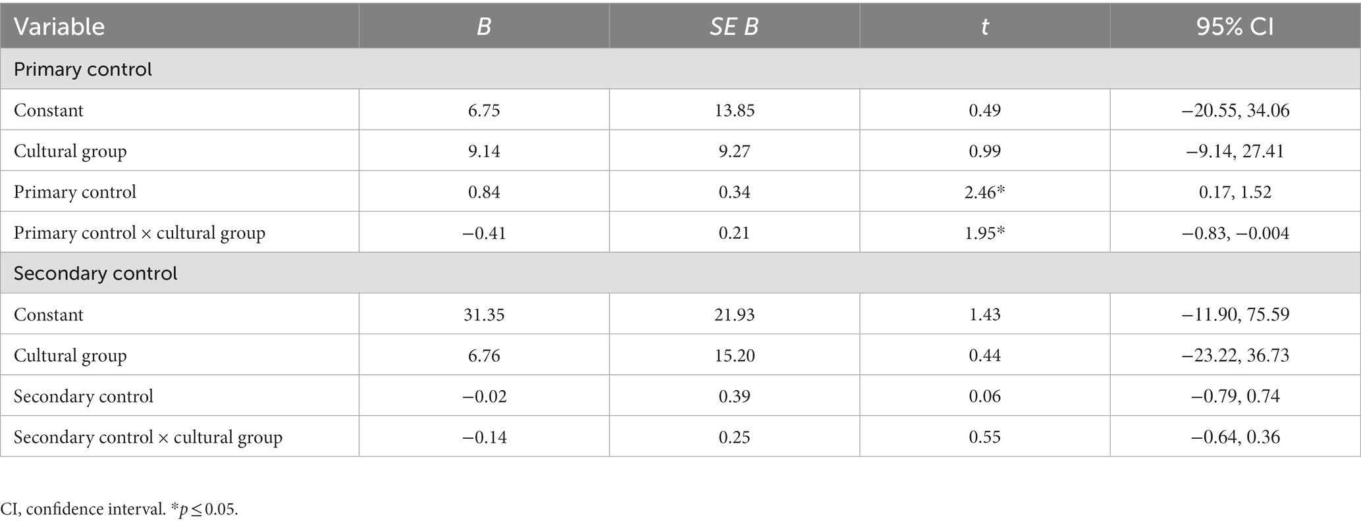Click the gray 'Secondary control' section heading
Screen dimensions: 1361x525
pyautogui.click(x=95, y=273)
